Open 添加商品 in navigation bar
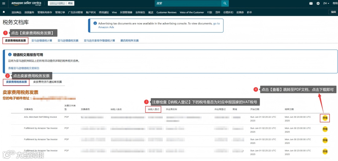Viewport: 338px width, 161px height. 16,12
